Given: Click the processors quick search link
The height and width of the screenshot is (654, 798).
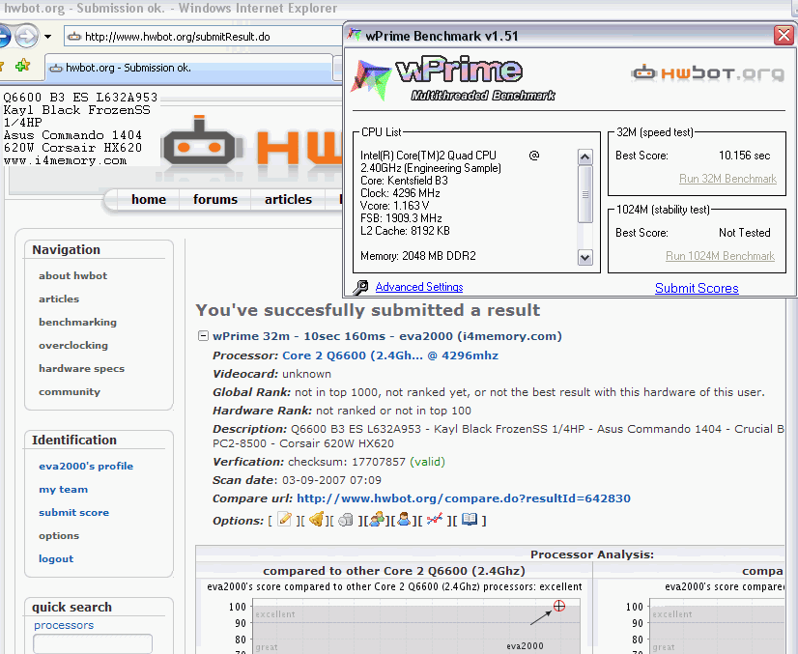Looking at the screenshot, I should coord(64,625).
